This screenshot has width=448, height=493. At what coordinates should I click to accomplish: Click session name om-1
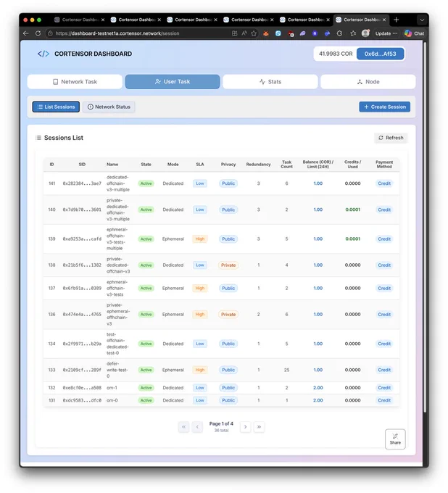(112, 388)
